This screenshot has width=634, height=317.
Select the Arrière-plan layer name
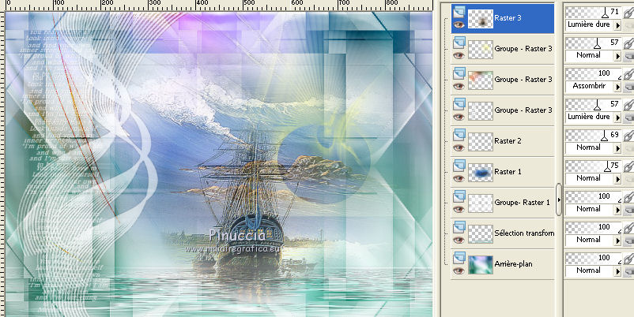click(513, 264)
